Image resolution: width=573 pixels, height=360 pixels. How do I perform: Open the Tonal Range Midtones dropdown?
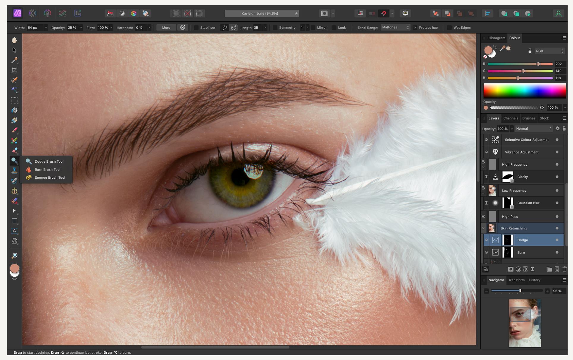tap(395, 27)
